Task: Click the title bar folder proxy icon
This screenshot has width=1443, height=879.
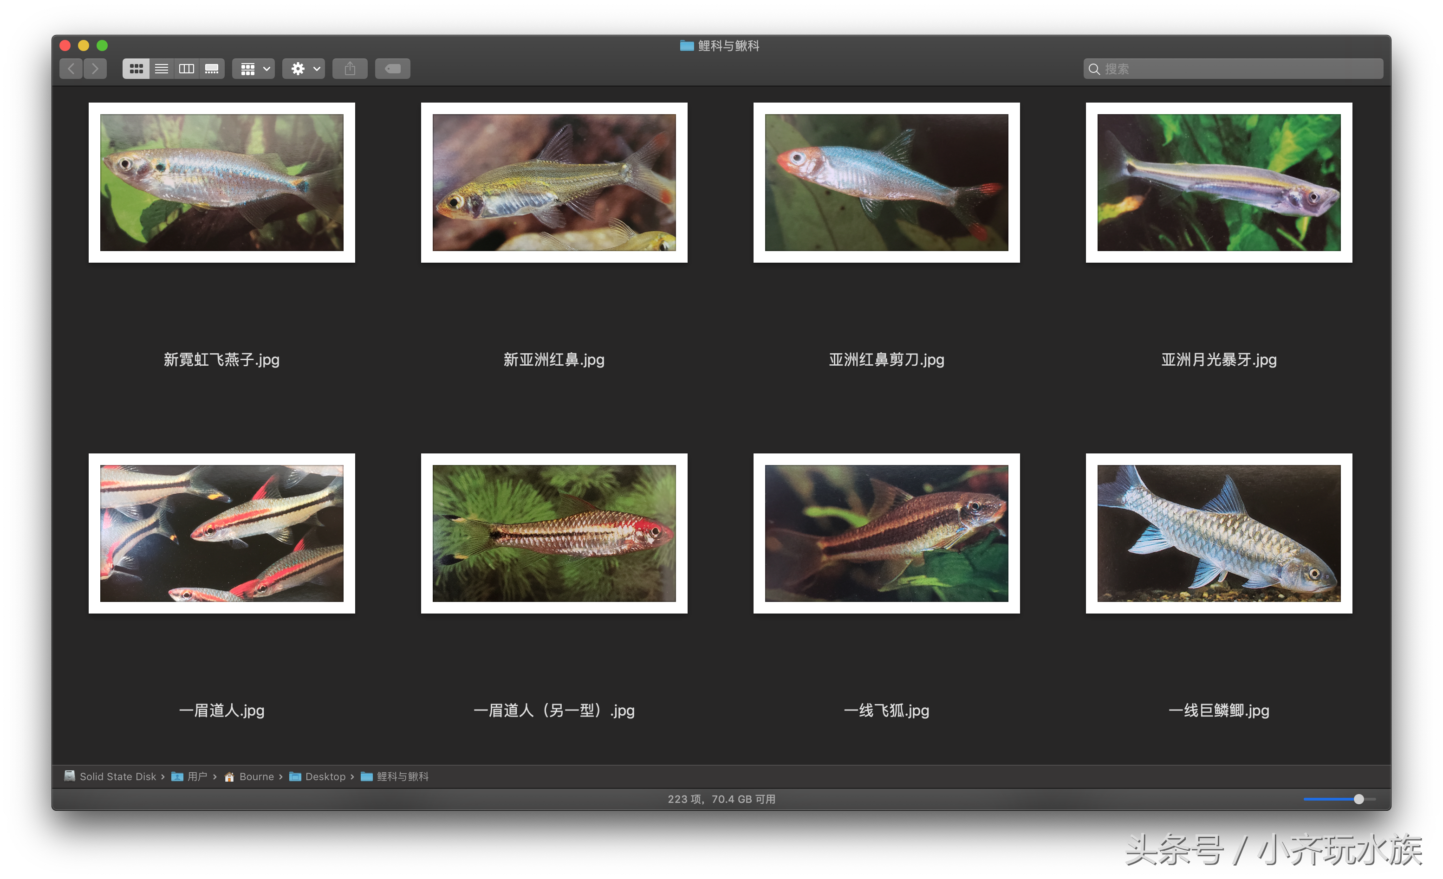Action: 686,45
